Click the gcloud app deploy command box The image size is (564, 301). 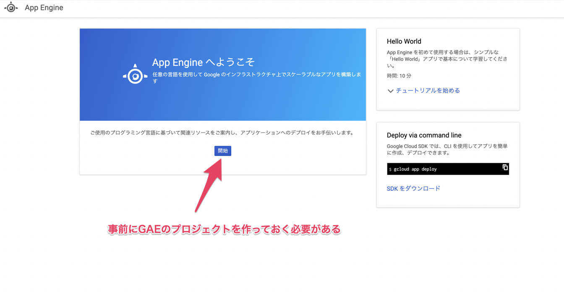click(x=448, y=169)
